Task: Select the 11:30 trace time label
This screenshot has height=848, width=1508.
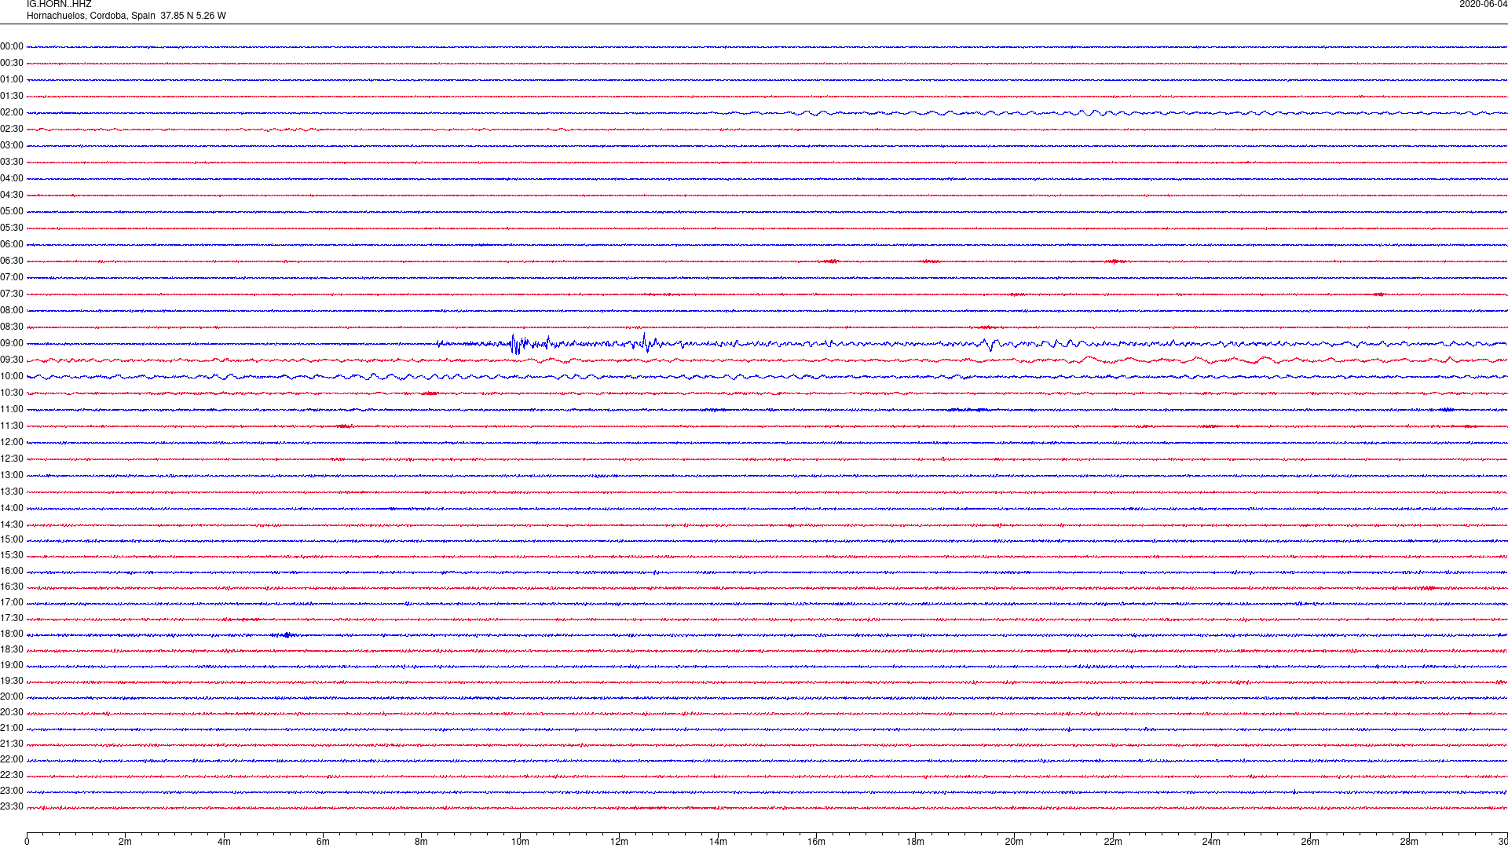Action: pos(12,426)
